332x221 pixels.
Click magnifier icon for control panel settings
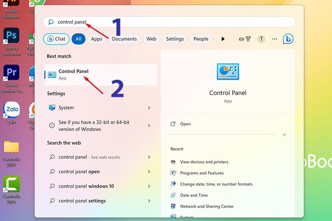click(52, 201)
